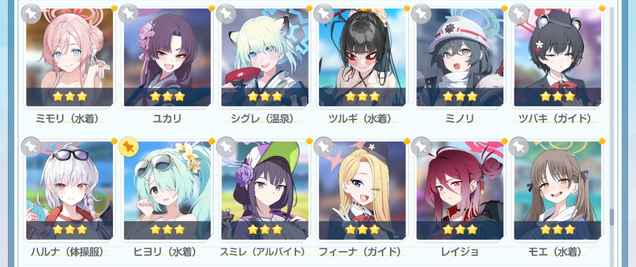
Task: Open ツルギ（水着） character portrait
Action: [362, 57]
